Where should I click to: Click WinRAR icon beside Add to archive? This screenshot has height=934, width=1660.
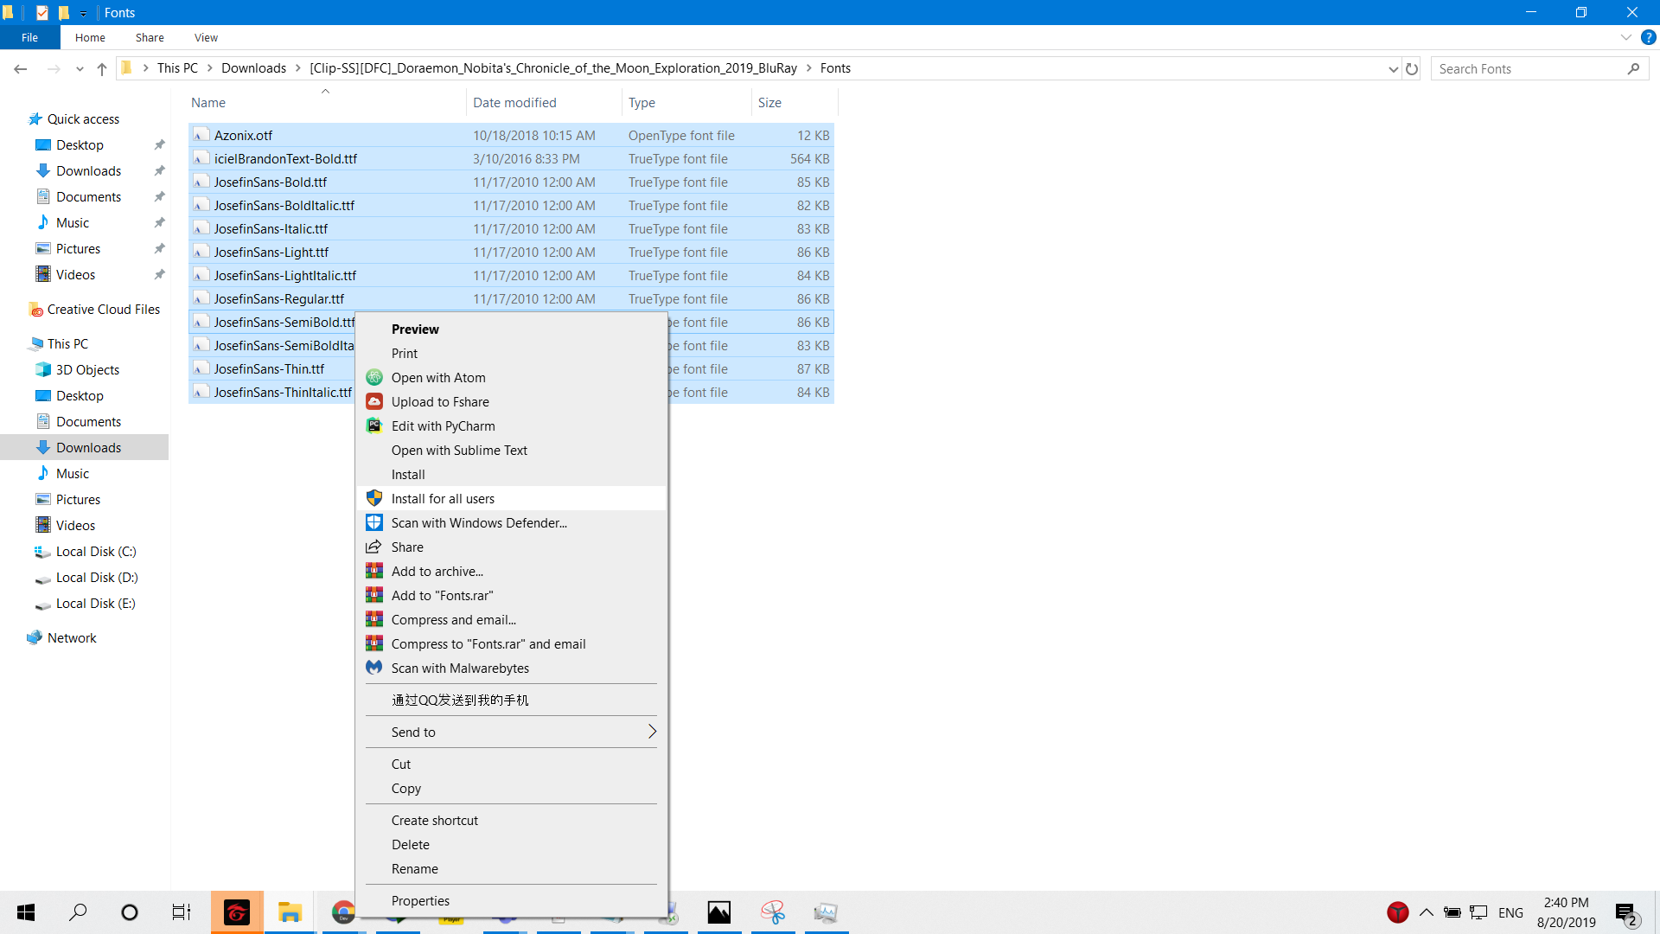click(x=374, y=572)
